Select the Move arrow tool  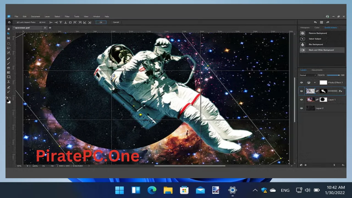[9, 34]
